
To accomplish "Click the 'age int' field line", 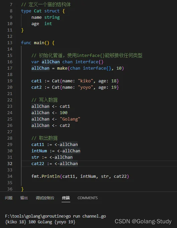I will pyautogui.click(x=41, y=24).
